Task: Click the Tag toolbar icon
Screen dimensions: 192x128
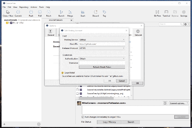Action: [104, 13]
